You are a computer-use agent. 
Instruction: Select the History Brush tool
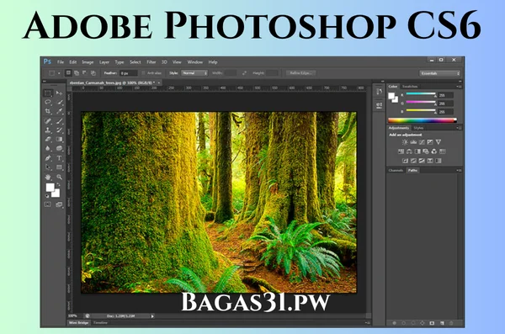click(x=59, y=130)
